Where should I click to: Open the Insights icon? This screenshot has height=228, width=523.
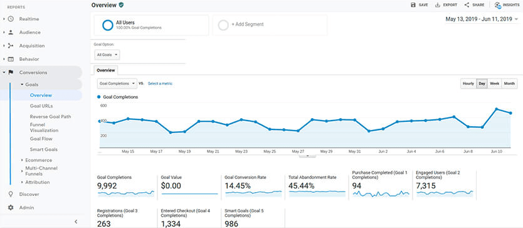(498, 5)
